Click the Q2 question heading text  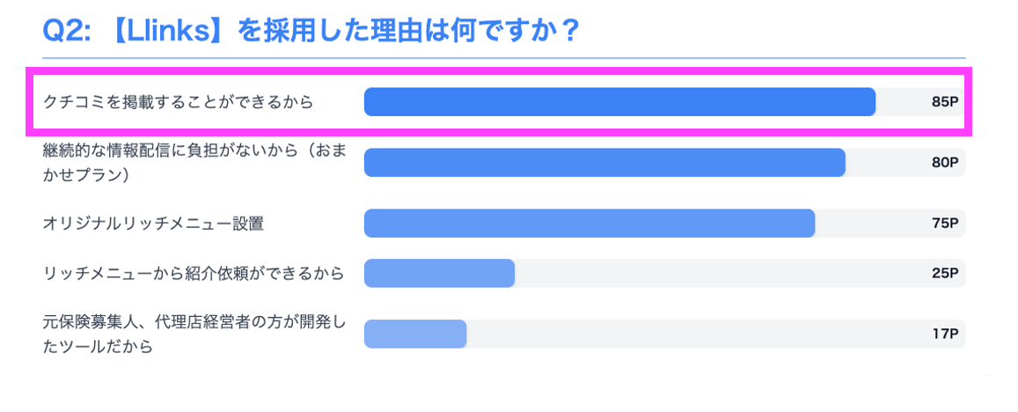point(311,31)
